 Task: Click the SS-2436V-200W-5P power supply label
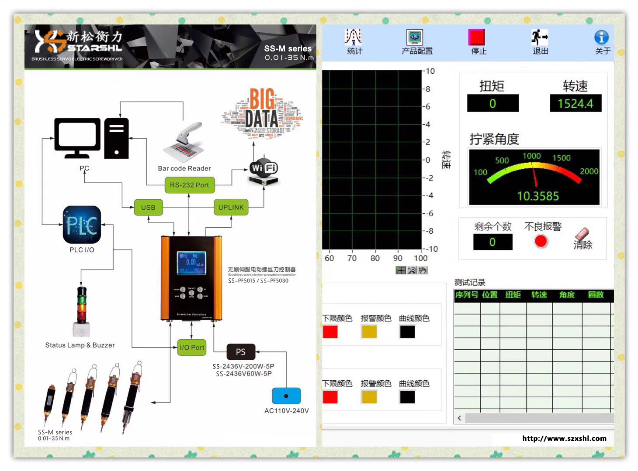pos(243,366)
